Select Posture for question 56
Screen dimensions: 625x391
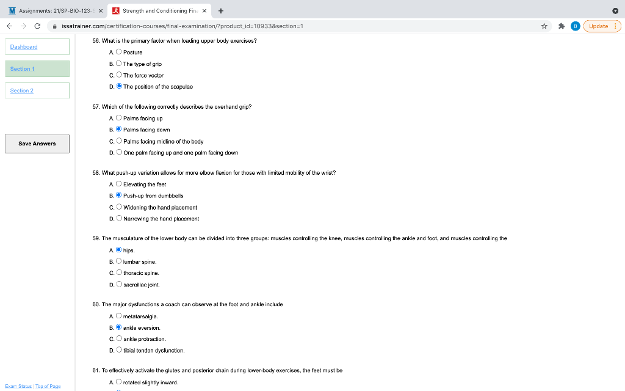[x=119, y=51]
